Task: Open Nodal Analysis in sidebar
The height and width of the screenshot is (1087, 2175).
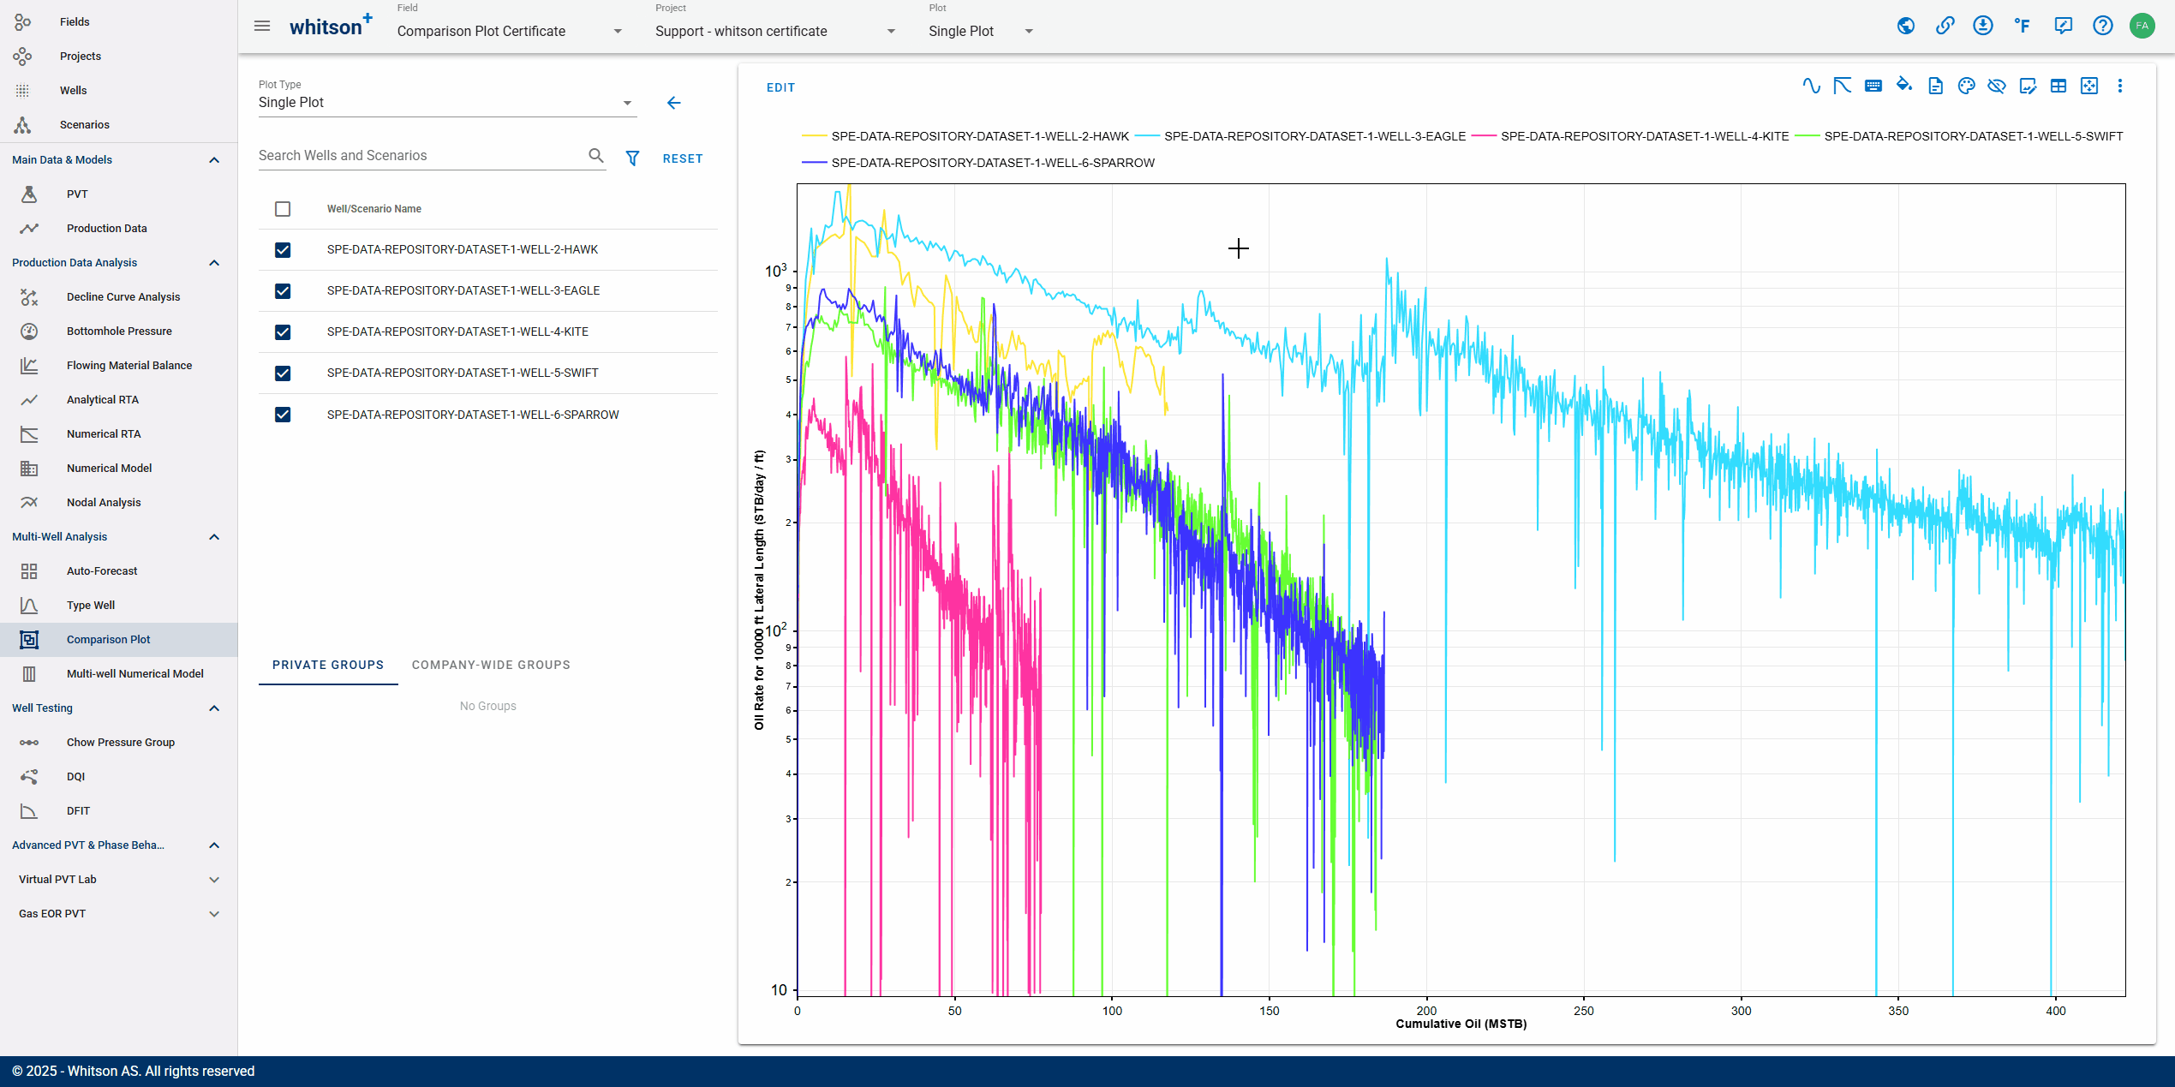Action: (x=104, y=503)
